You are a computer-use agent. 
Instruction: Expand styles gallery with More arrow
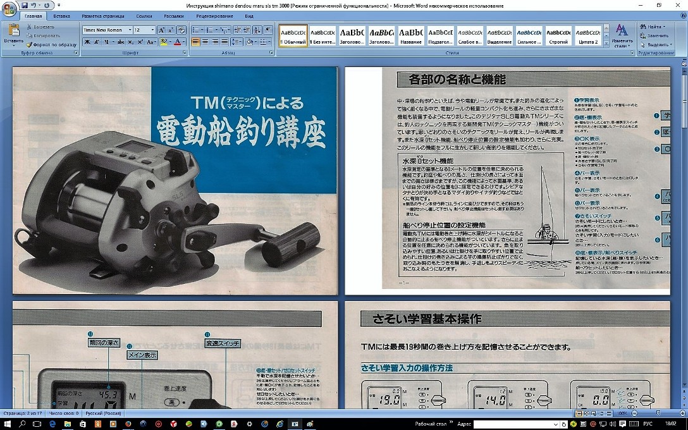[x=606, y=42]
